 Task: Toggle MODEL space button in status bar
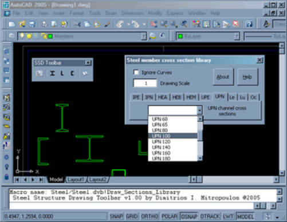pos(245,216)
